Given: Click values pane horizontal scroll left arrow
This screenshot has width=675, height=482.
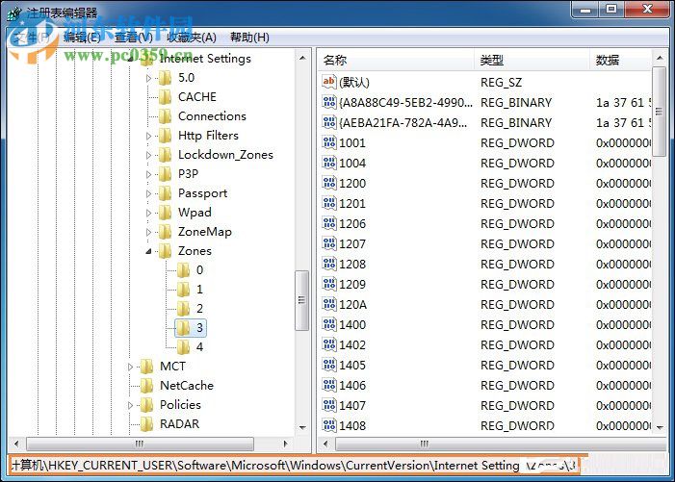Looking at the screenshot, I should [x=325, y=444].
